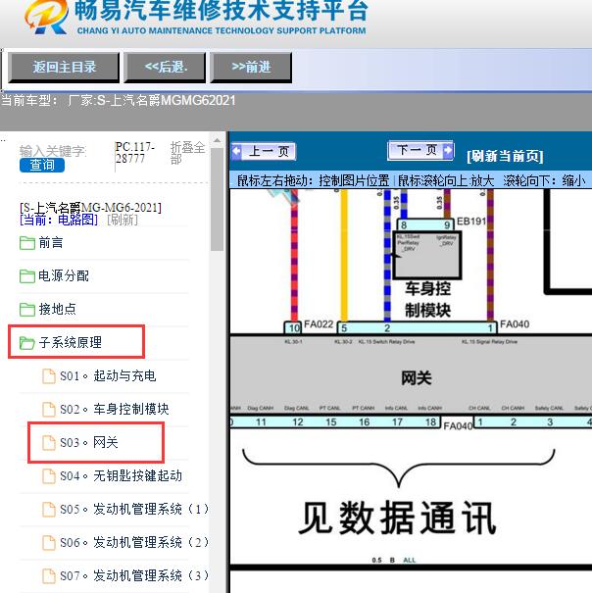Click the document icon next to S03
The image size is (592, 593).
48,443
